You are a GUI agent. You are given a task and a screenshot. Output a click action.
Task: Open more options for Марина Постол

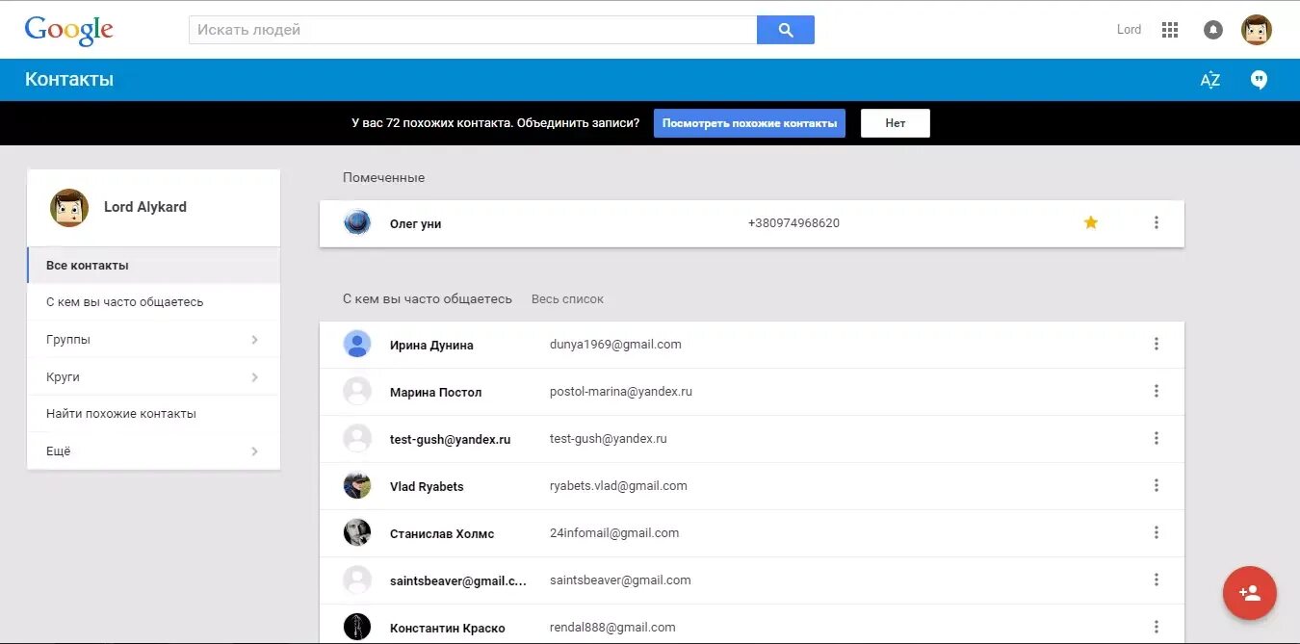(x=1157, y=391)
